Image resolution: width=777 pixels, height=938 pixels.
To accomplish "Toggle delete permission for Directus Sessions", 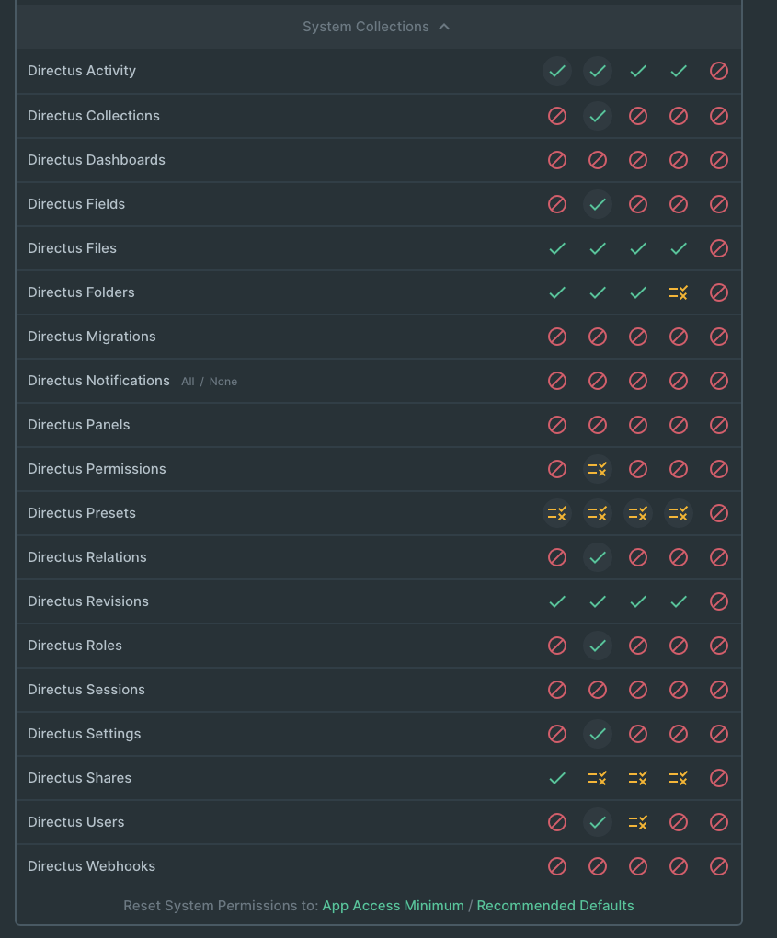I will pyautogui.click(x=679, y=690).
